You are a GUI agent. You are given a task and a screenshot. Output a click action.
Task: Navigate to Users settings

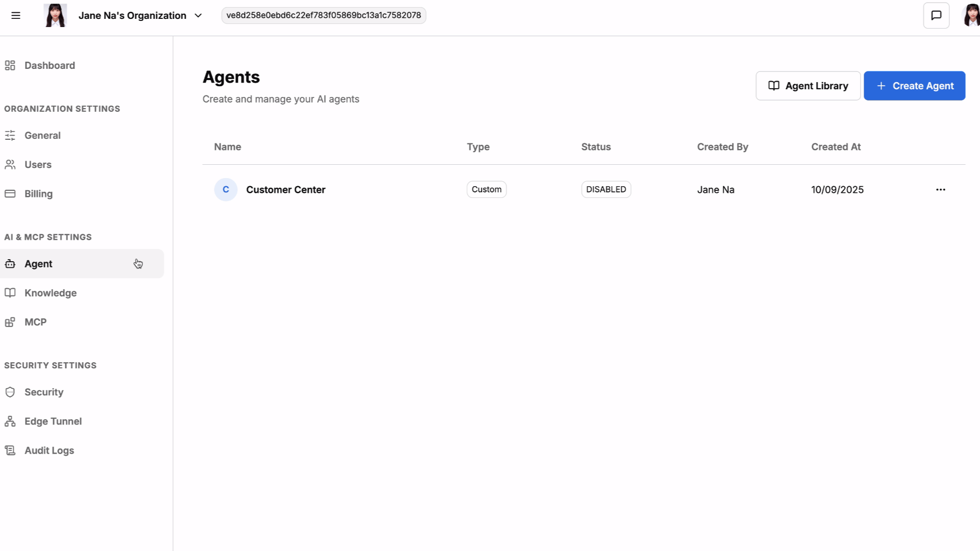38,165
